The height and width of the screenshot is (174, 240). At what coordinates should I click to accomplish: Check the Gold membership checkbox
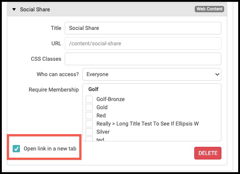pyautogui.click(x=89, y=107)
